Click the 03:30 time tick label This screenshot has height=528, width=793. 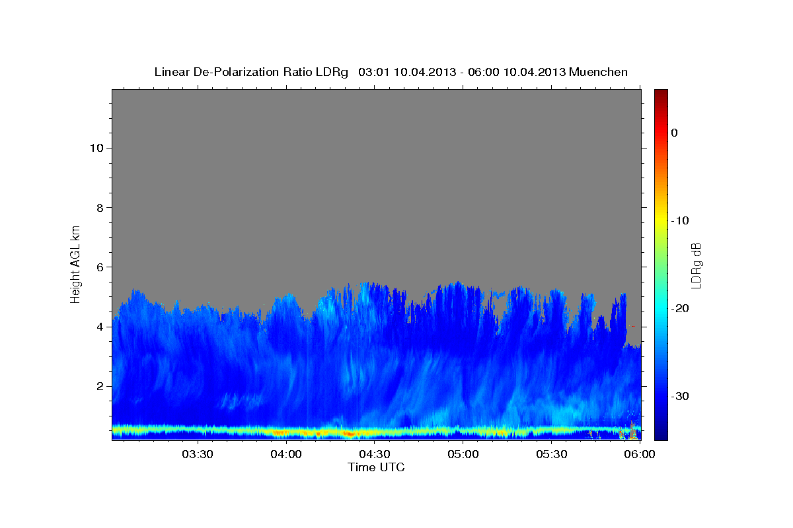point(198,455)
